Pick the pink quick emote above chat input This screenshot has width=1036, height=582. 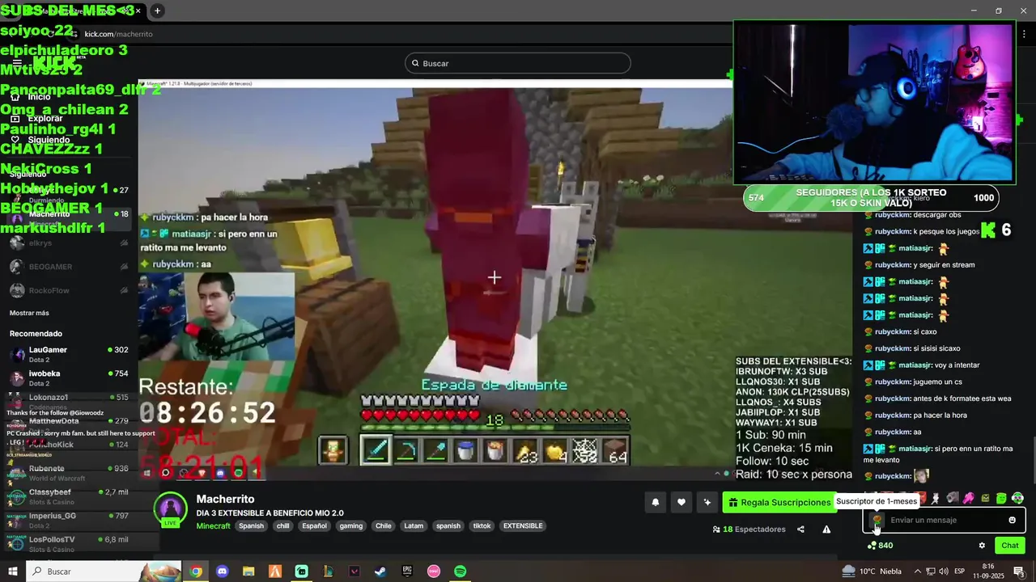click(x=968, y=498)
